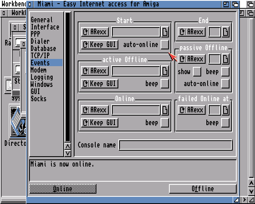The height and width of the screenshot is (204, 255).
Task: Toggle beep checkbox in active Offline section
Action: tap(165, 84)
